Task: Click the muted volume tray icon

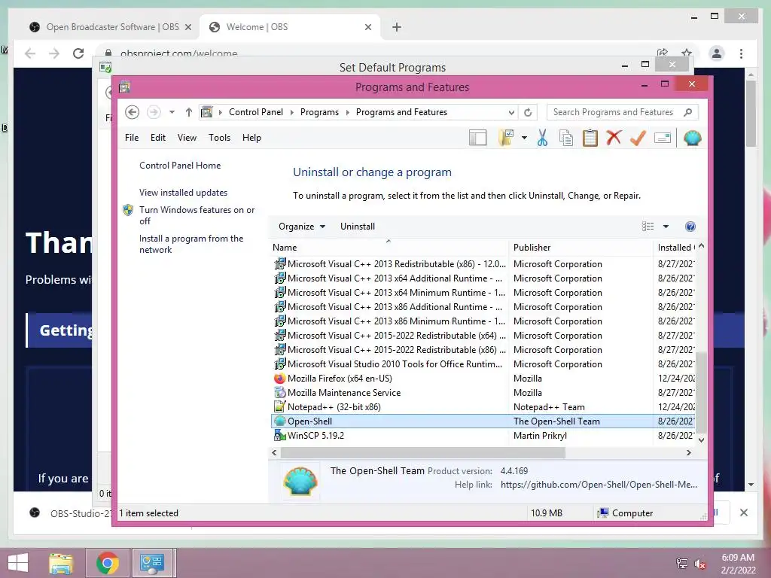Action: click(x=700, y=564)
